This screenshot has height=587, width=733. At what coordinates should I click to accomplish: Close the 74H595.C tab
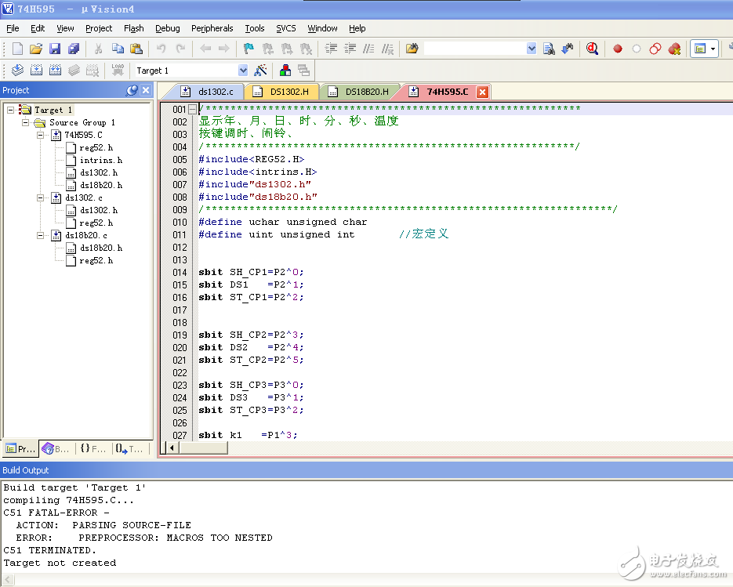(482, 92)
